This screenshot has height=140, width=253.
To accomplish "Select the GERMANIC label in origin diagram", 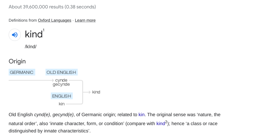I will (x=22, y=72).
